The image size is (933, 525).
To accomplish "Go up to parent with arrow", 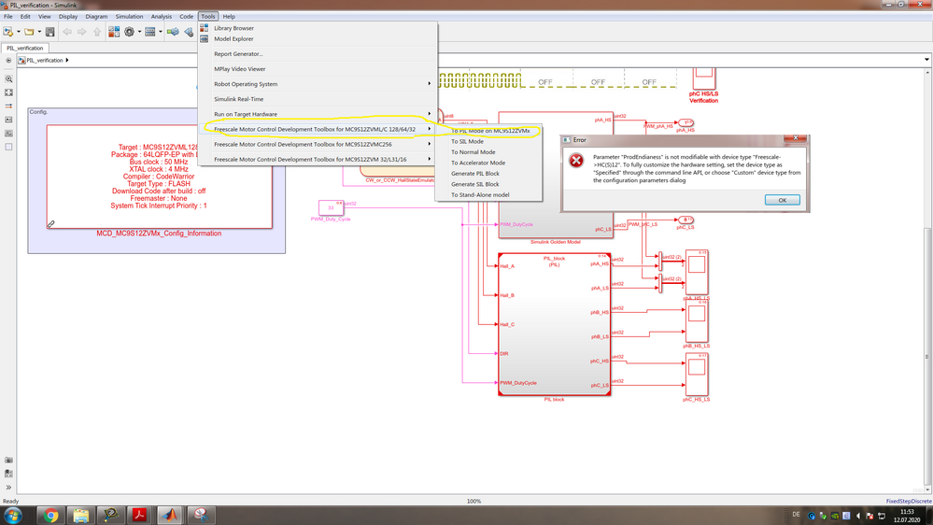I will pos(97,32).
